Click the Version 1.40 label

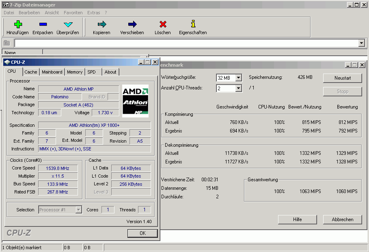click(x=139, y=222)
